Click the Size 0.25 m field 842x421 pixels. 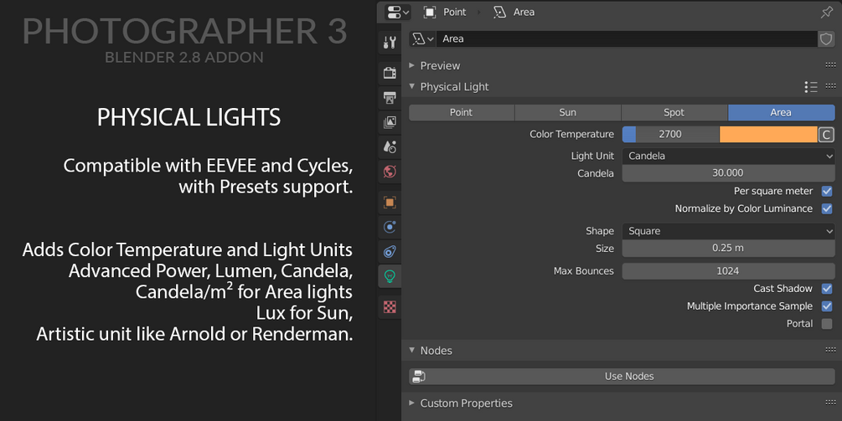[x=728, y=249]
